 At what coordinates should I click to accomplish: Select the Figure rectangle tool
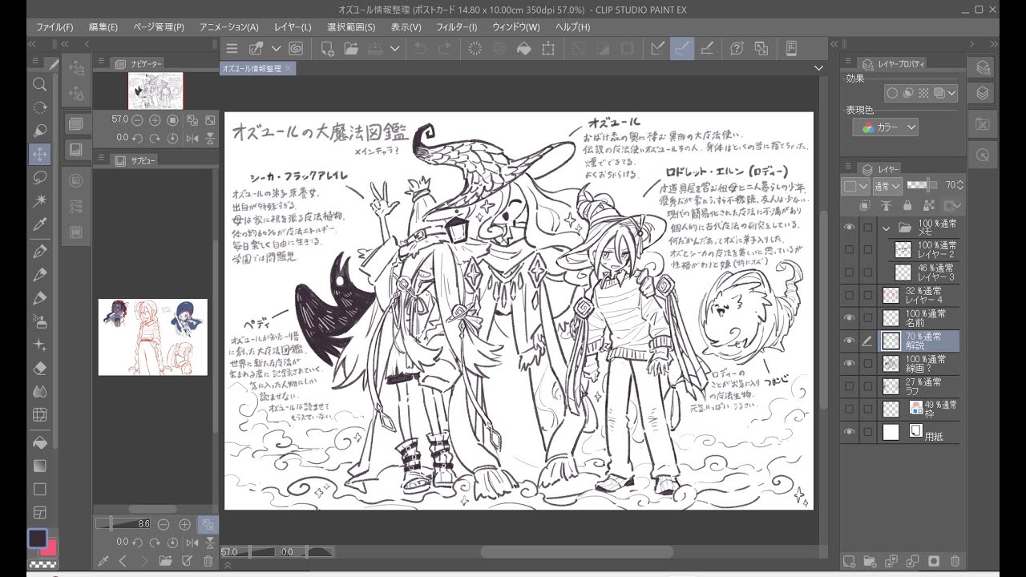(x=39, y=489)
